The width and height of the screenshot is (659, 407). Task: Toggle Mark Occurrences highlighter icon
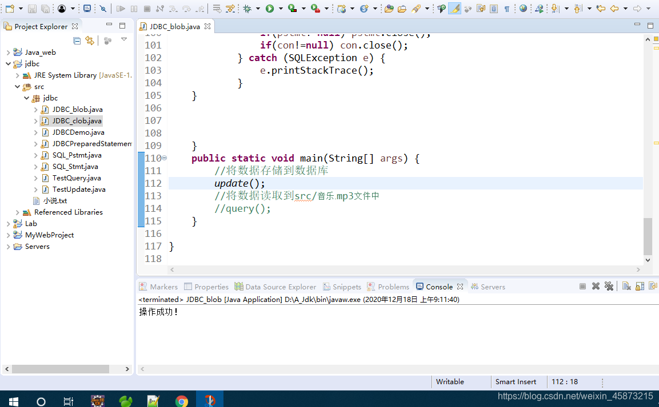point(454,9)
